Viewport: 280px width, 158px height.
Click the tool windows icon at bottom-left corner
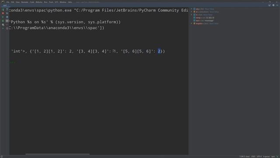pyautogui.click(x=2, y=156)
